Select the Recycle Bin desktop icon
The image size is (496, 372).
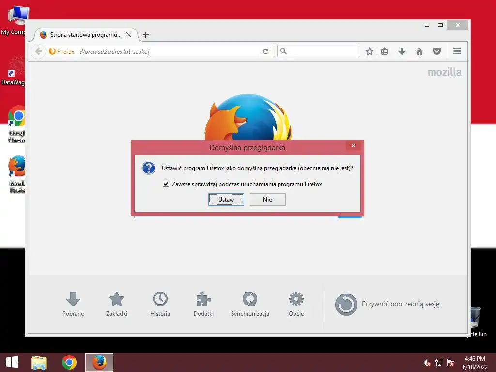coord(477,321)
